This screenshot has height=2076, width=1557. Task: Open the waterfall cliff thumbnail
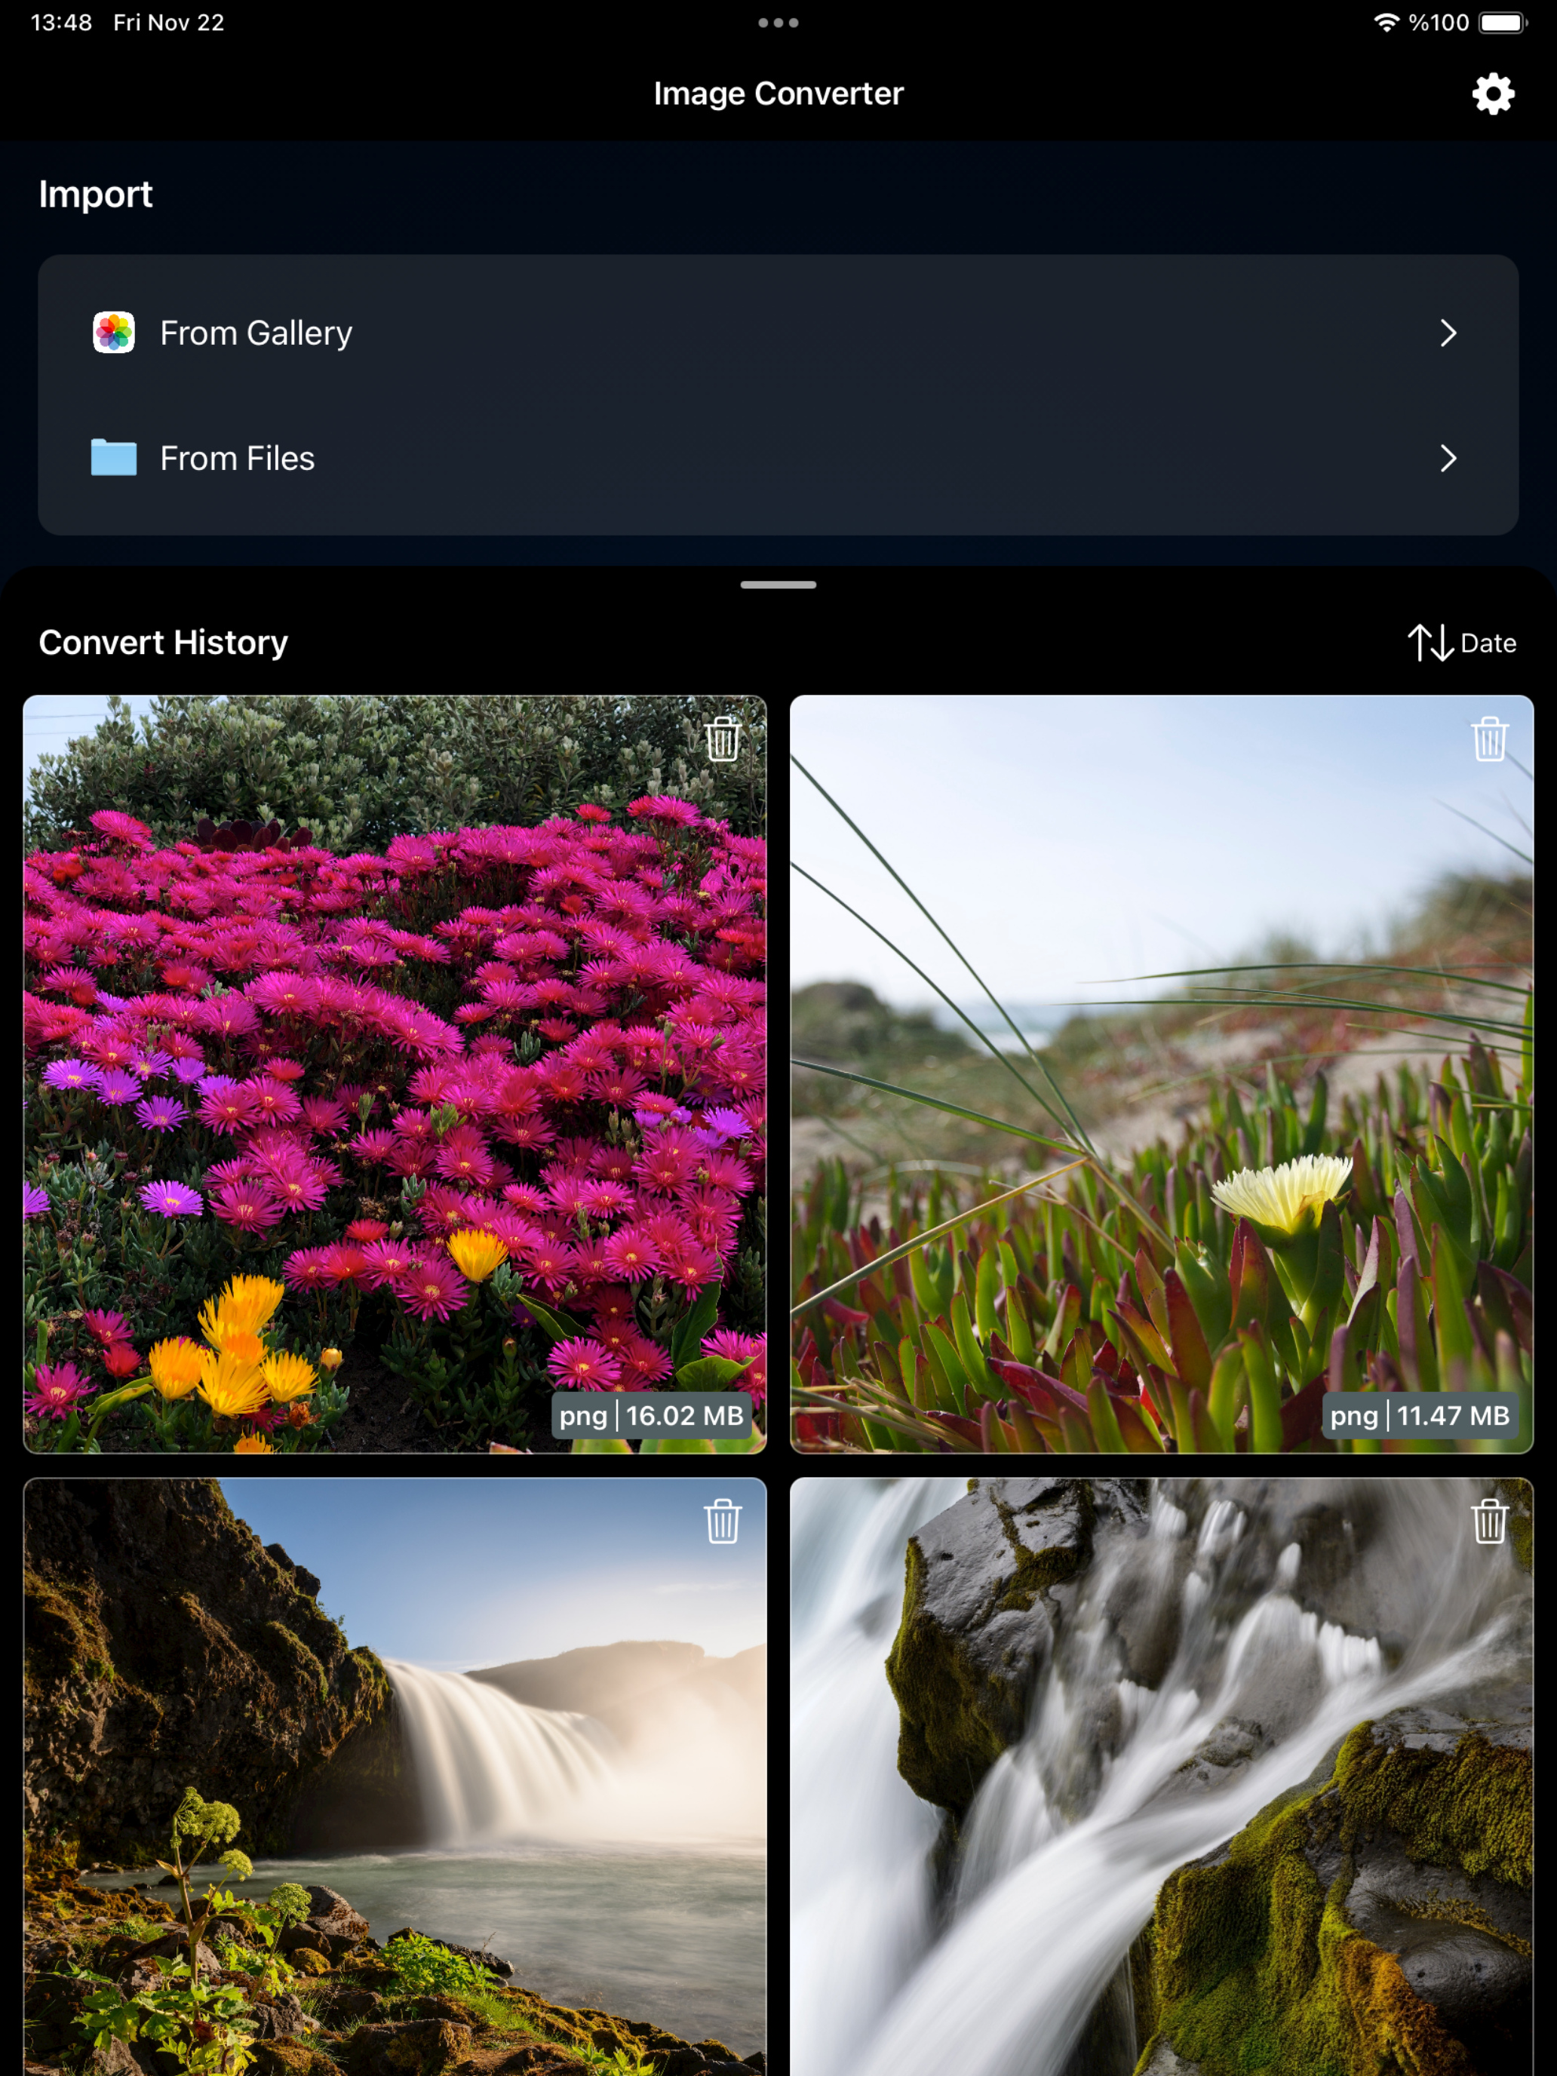point(395,1777)
